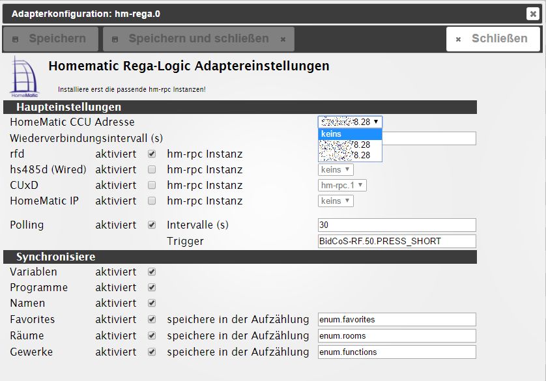Uncheck the Variablen synchronisation checkbox

click(x=152, y=272)
